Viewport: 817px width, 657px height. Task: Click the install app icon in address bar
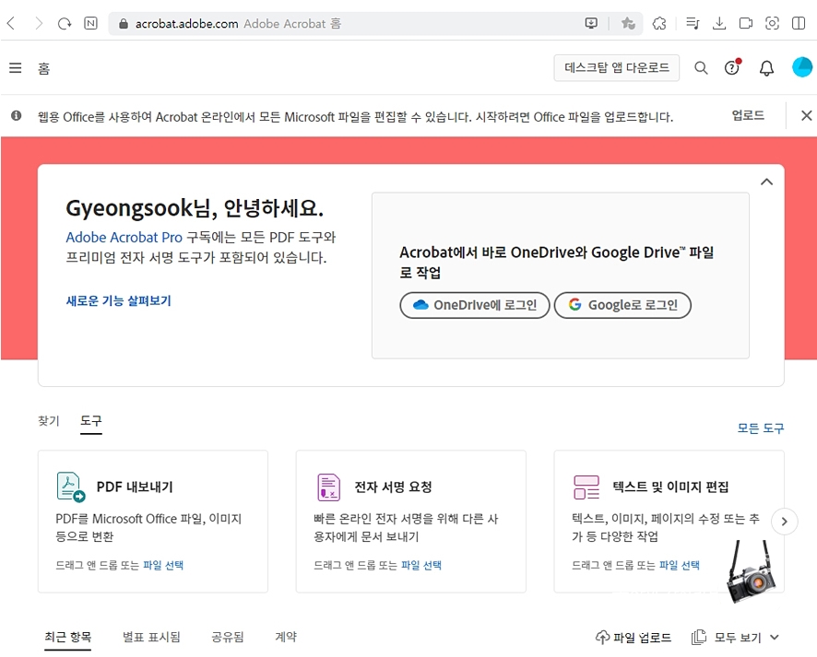point(591,23)
